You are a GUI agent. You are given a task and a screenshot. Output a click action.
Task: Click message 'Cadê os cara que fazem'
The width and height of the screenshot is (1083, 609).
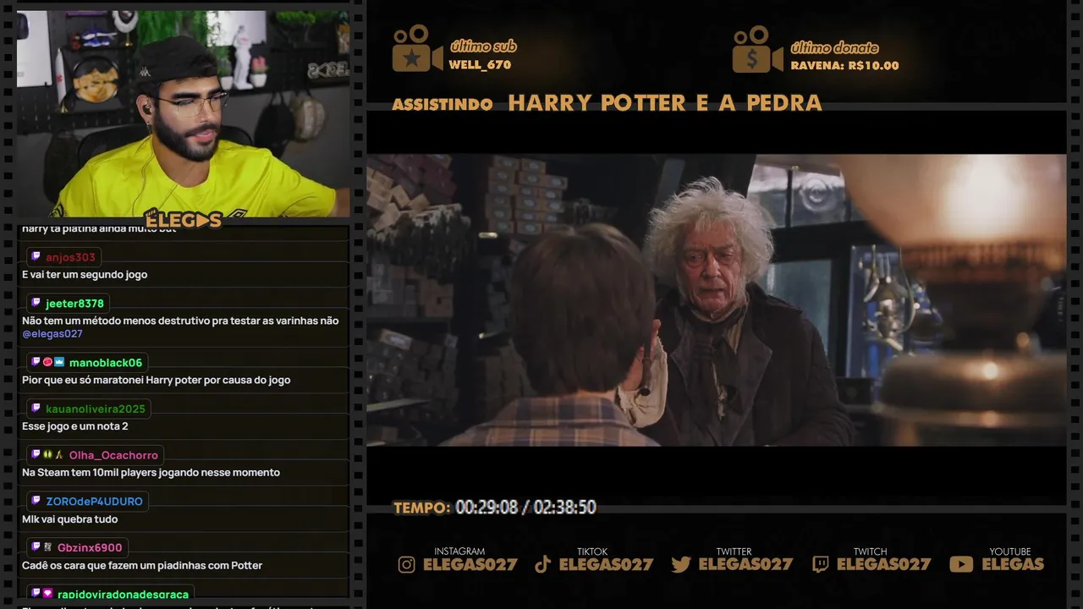coord(142,566)
